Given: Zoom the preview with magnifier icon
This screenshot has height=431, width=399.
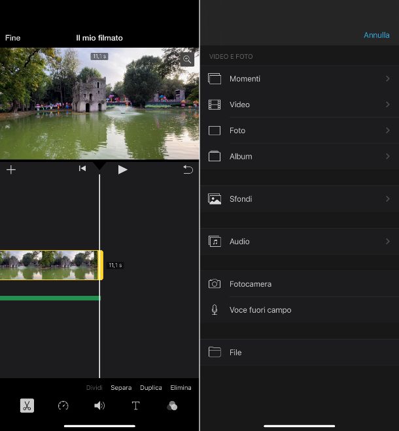Looking at the screenshot, I should tap(187, 59).
